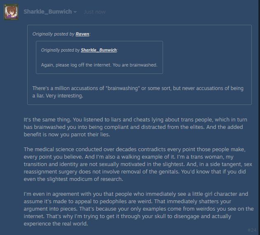This screenshot has height=235, width=260.
Task: Click the paragraph beginning 'It's the same thing'
Action: [135, 127]
